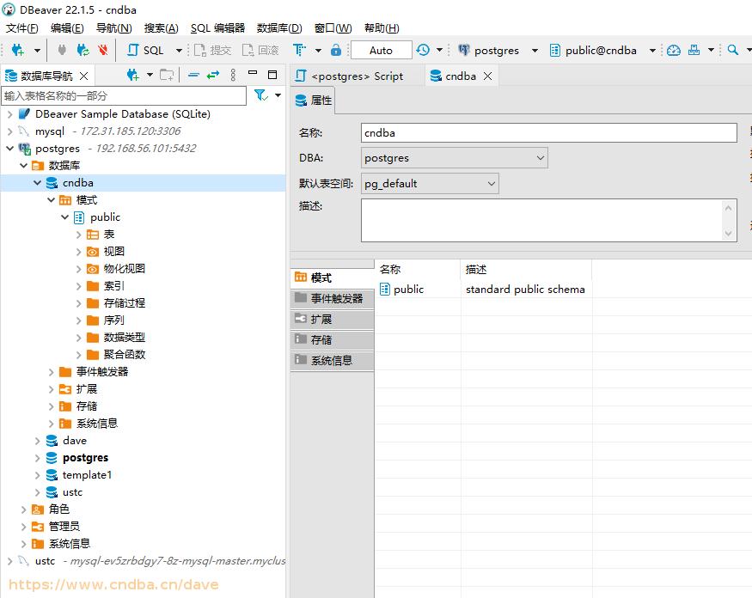Click the gray connect plug icon
752x598 pixels.
point(61,50)
